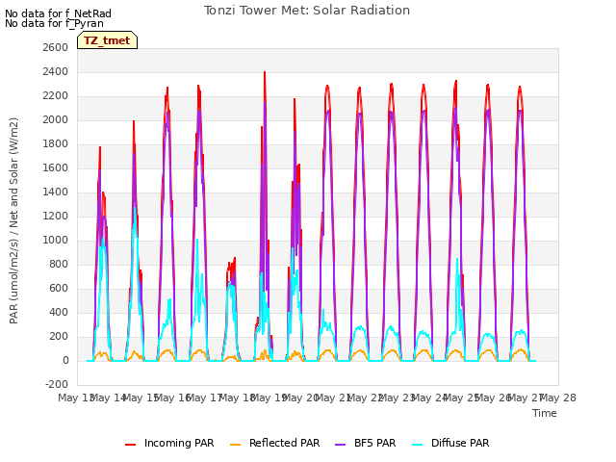This screenshot has height=462, width=616.
Task: Click the chart title Tonzi Tower Met: Solar Radiation
Action: pyautogui.click(x=307, y=11)
